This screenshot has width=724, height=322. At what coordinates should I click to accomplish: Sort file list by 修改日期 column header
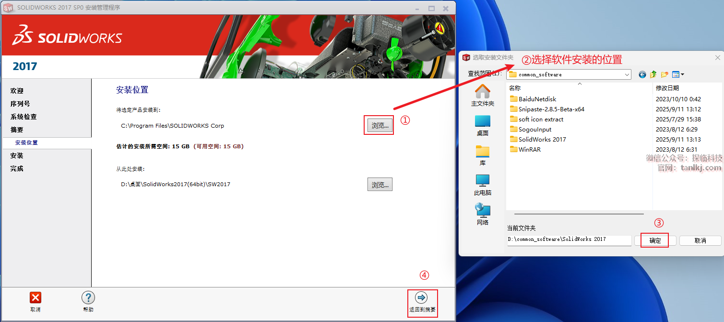click(x=667, y=88)
